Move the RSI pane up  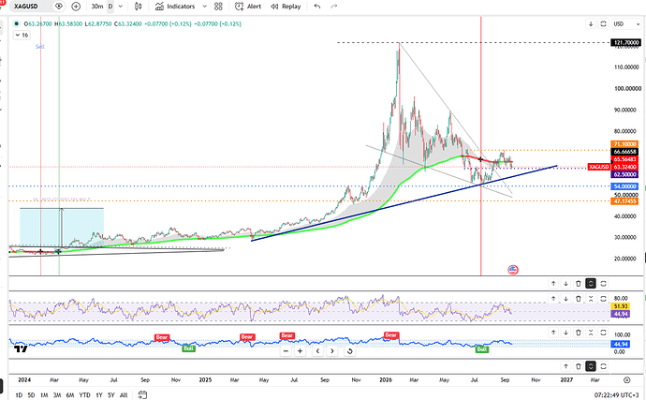coord(553,299)
